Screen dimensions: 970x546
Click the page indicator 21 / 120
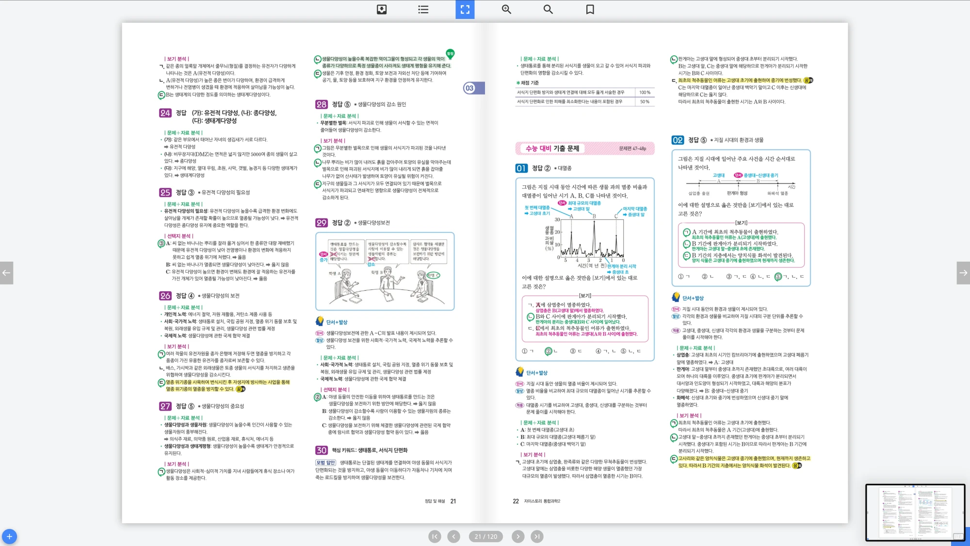[485, 536]
